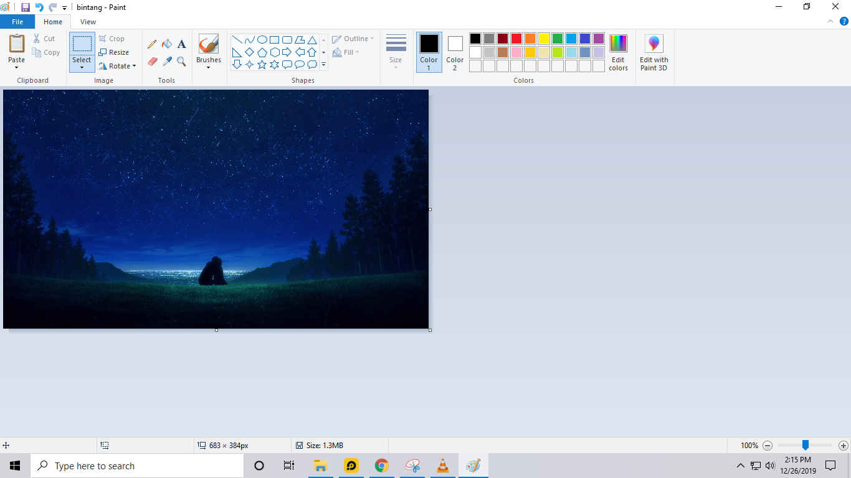
Task: Click the Cut button
Action: tap(44, 39)
